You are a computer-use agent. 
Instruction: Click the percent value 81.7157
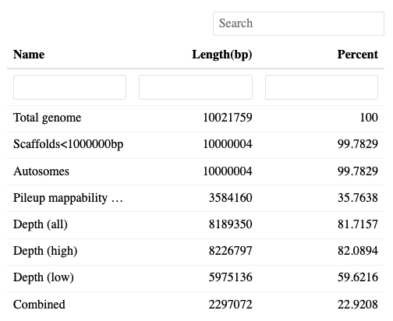coord(358,224)
